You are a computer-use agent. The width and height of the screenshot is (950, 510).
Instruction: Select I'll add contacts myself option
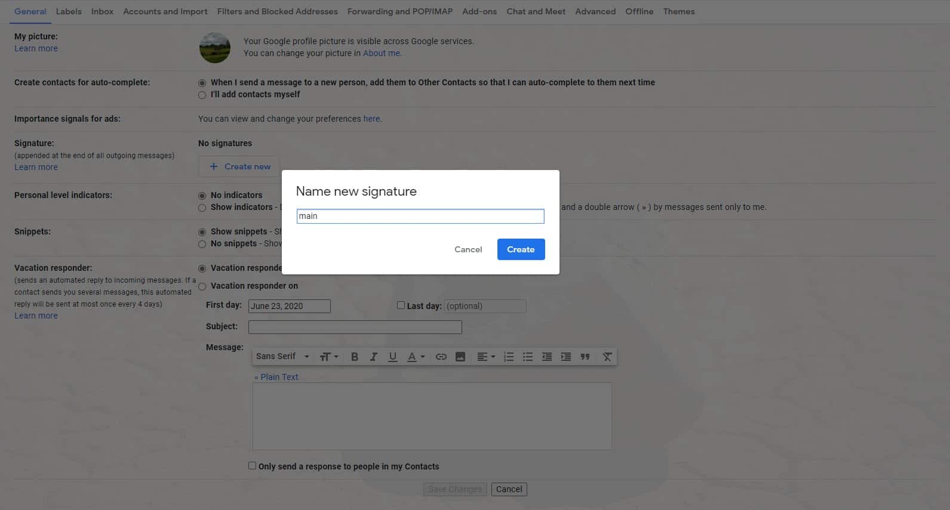pos(202,95)
